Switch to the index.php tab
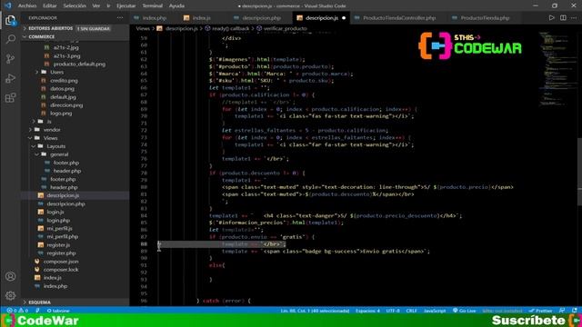The image size is (582, 327). (155, 18)
